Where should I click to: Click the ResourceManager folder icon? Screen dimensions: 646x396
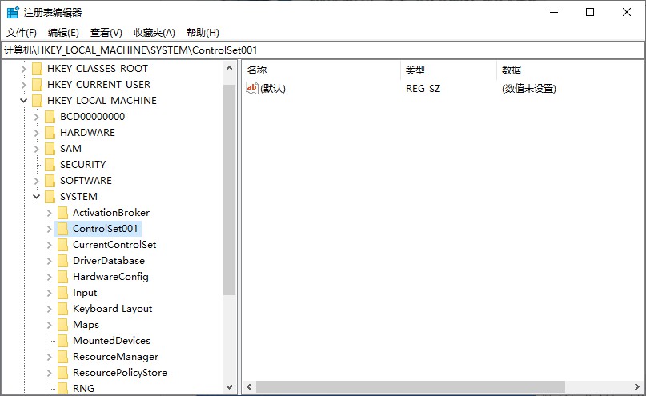pos(62,357)
